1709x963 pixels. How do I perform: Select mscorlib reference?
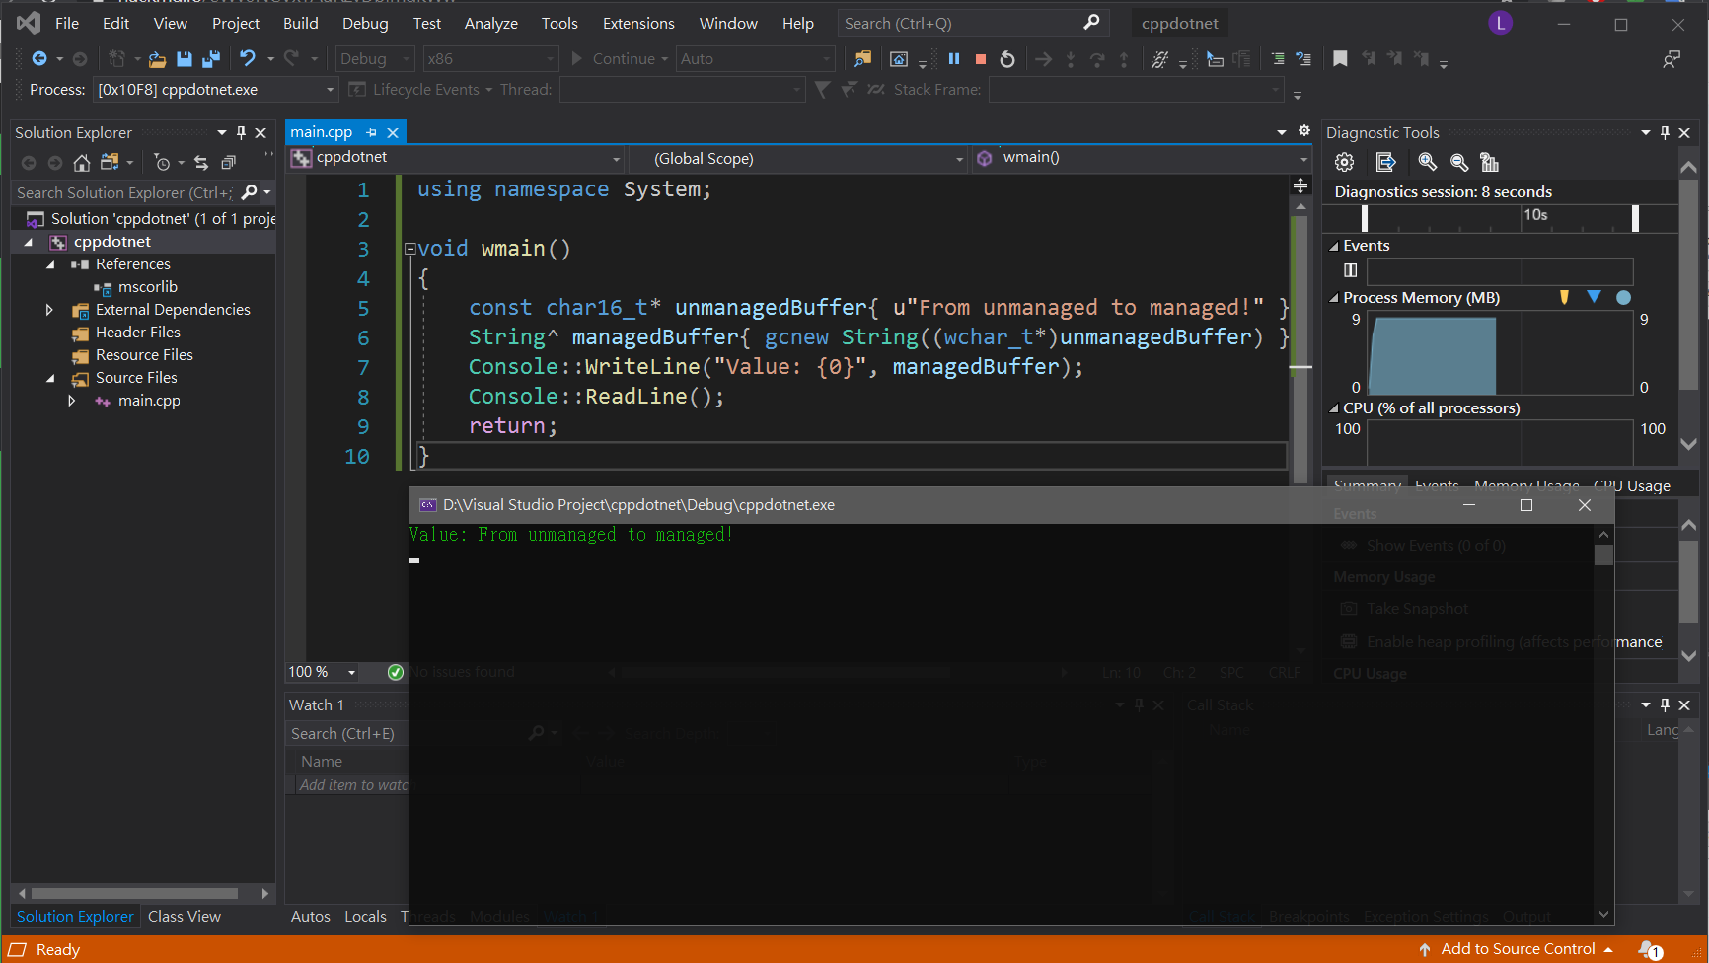pyautogui.click(x=148, y=287)
